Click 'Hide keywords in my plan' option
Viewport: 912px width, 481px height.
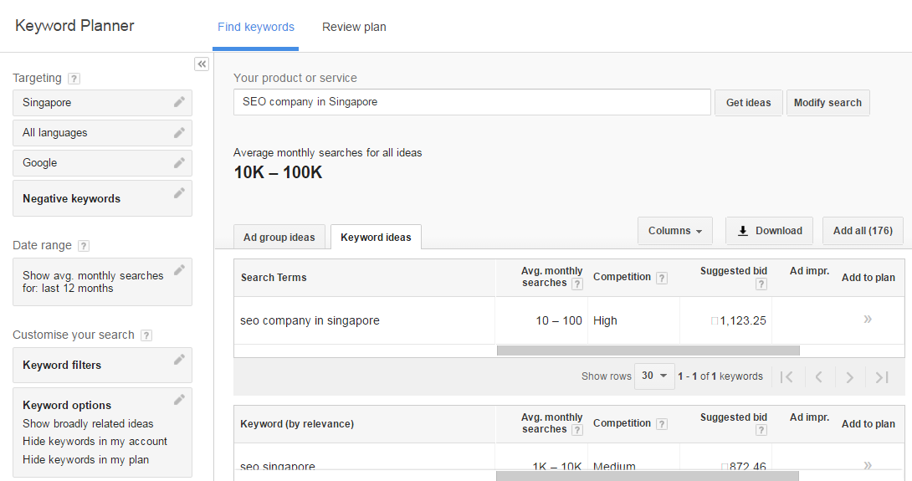pos(85,459)
